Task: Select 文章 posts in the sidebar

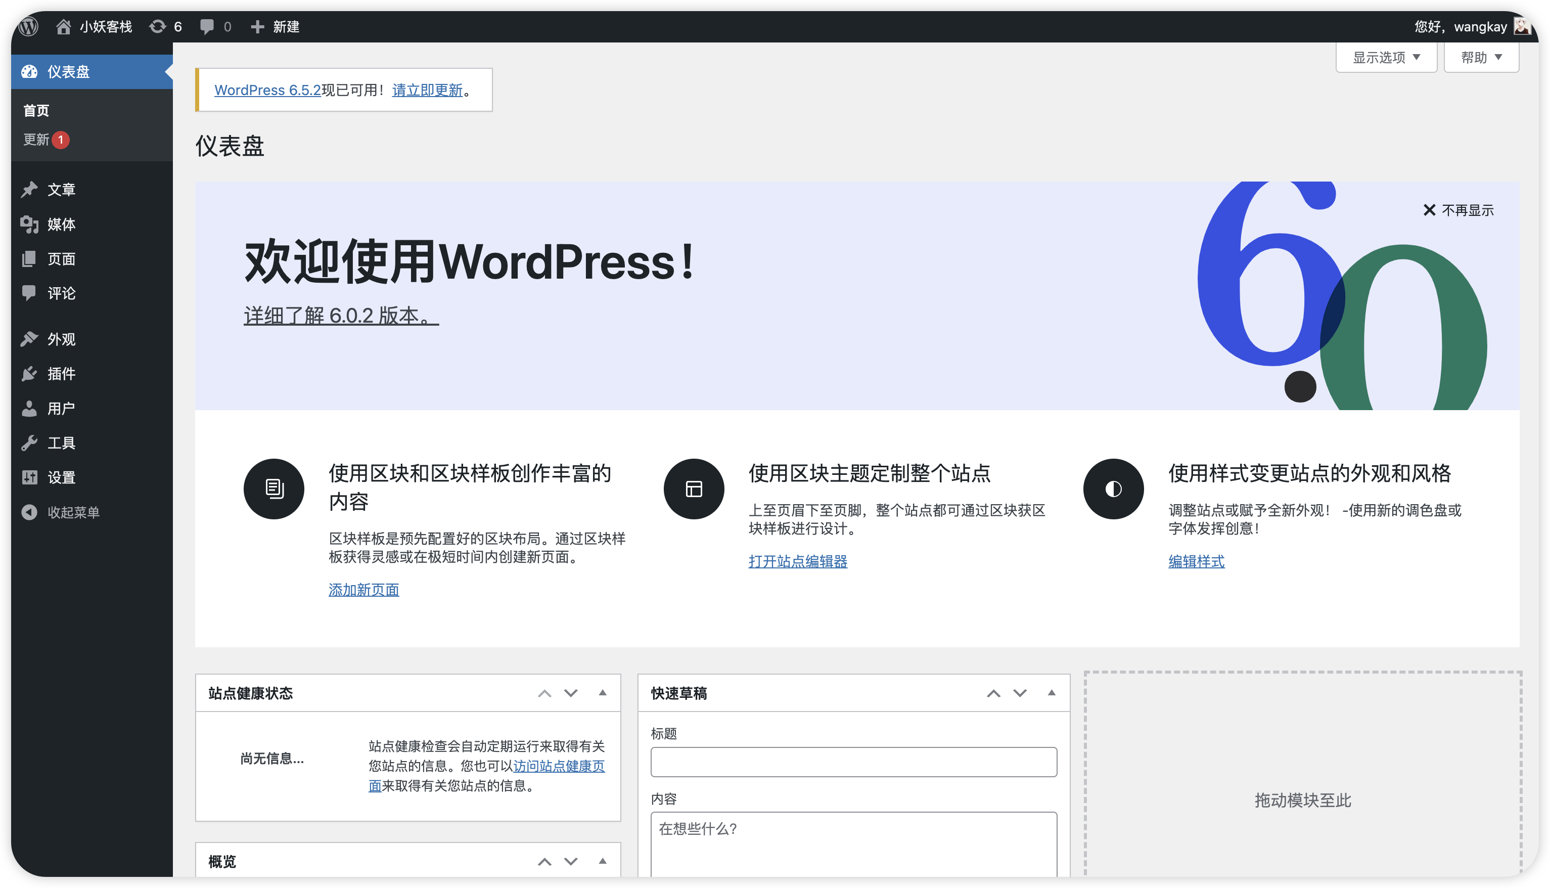Action: [x=61, y=190]
